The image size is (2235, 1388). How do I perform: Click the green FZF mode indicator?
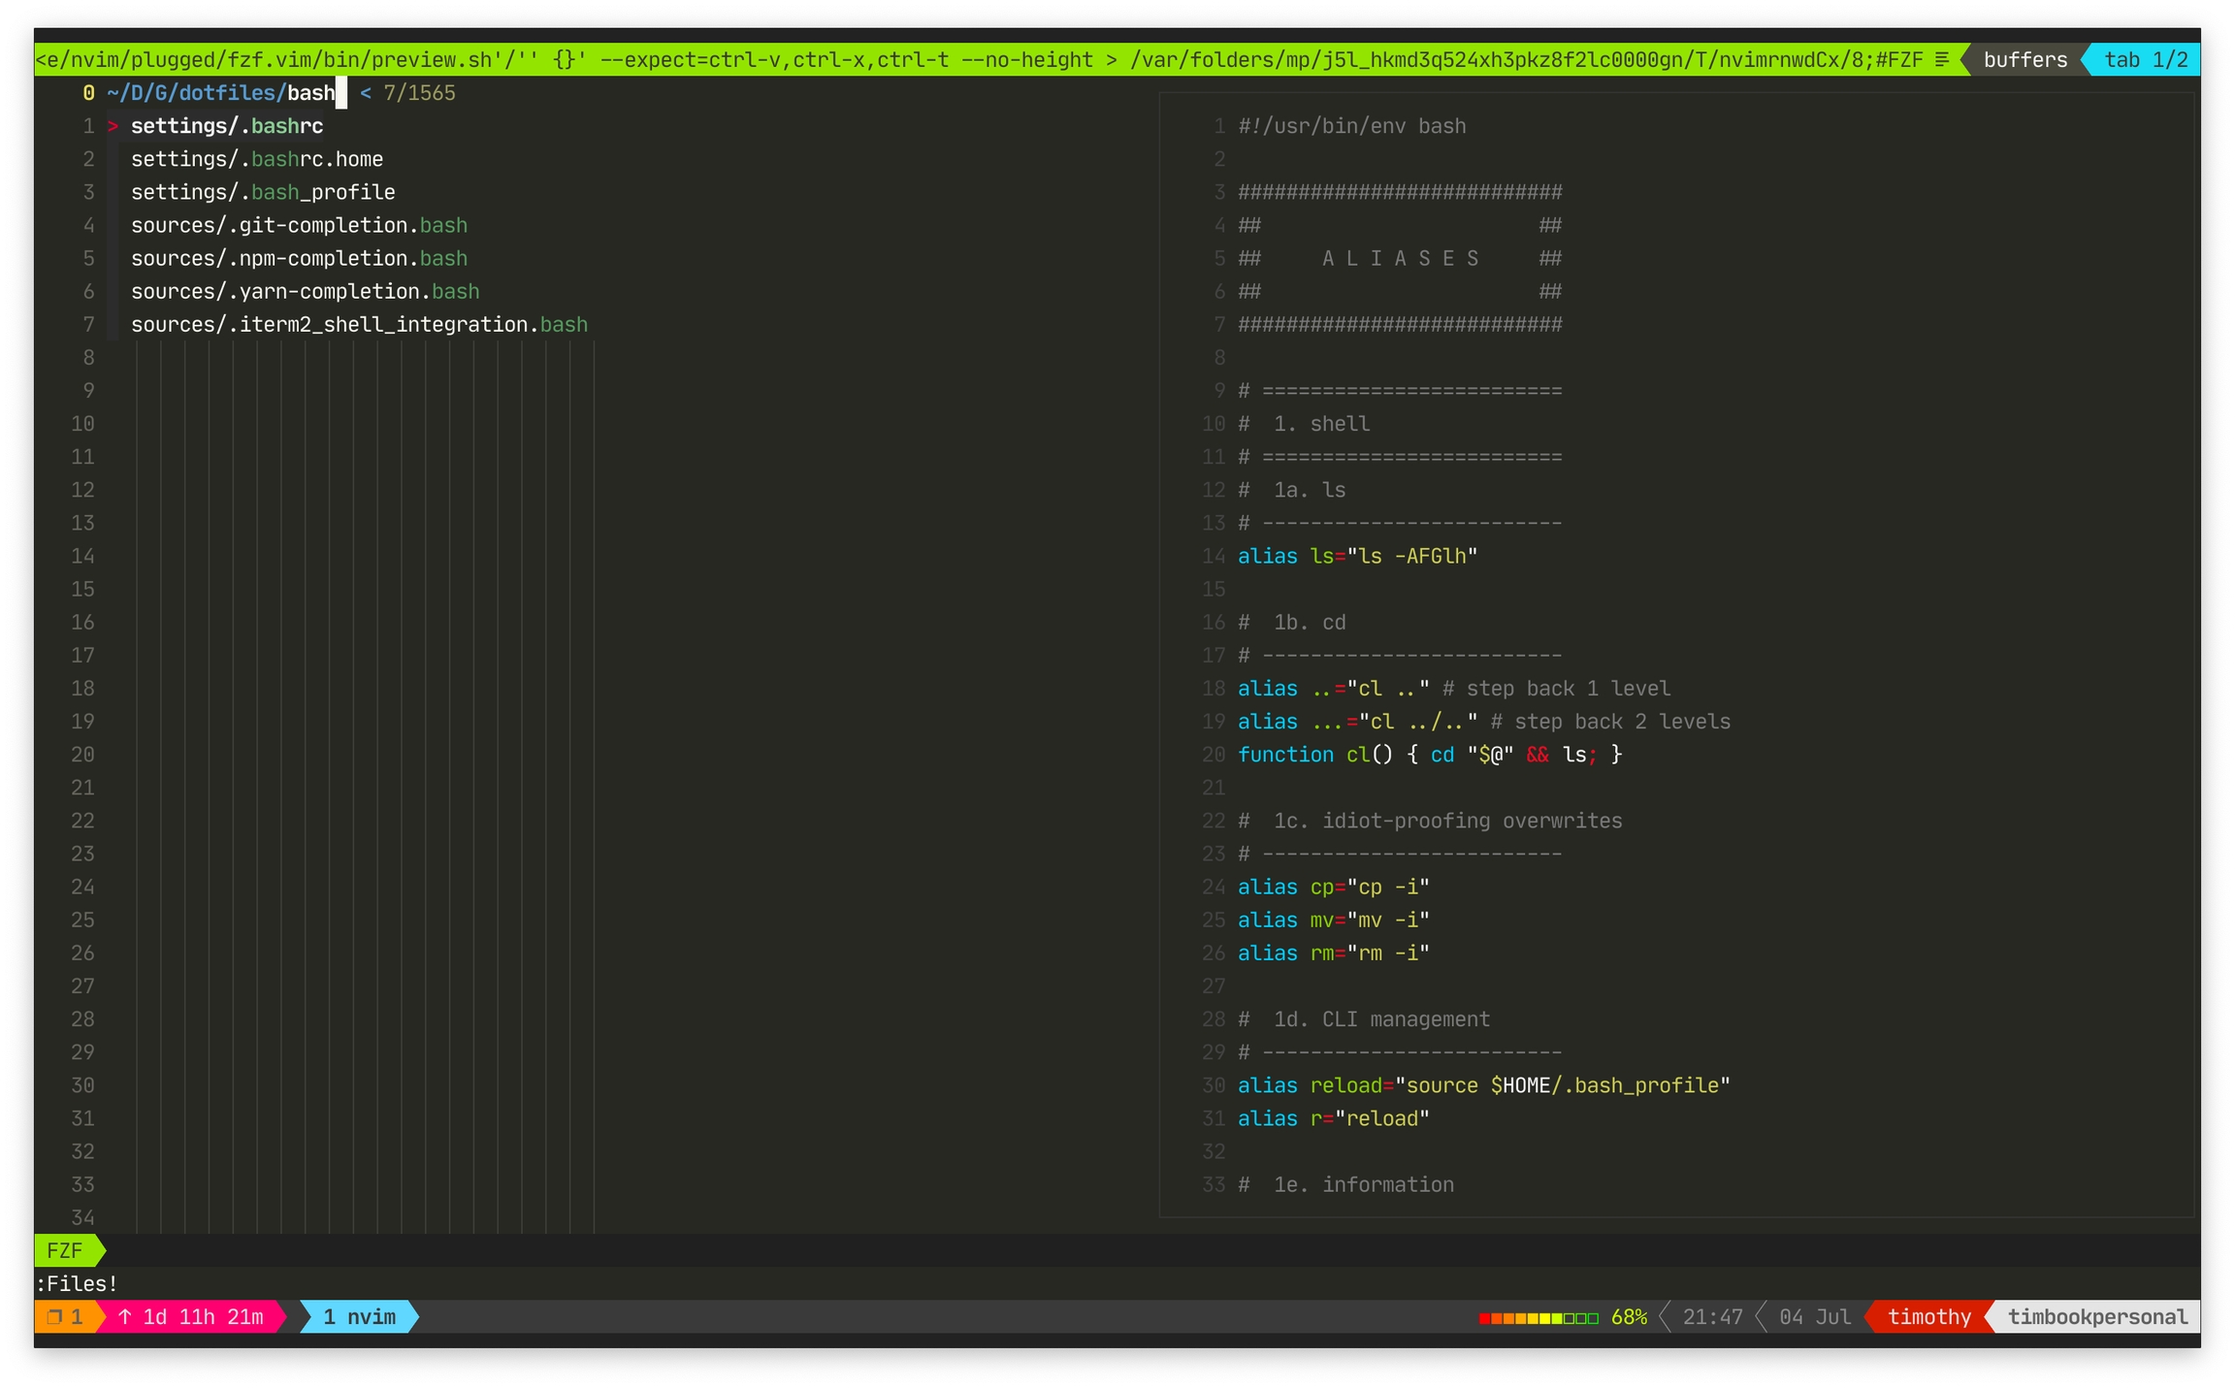[x=65, y=1250]
